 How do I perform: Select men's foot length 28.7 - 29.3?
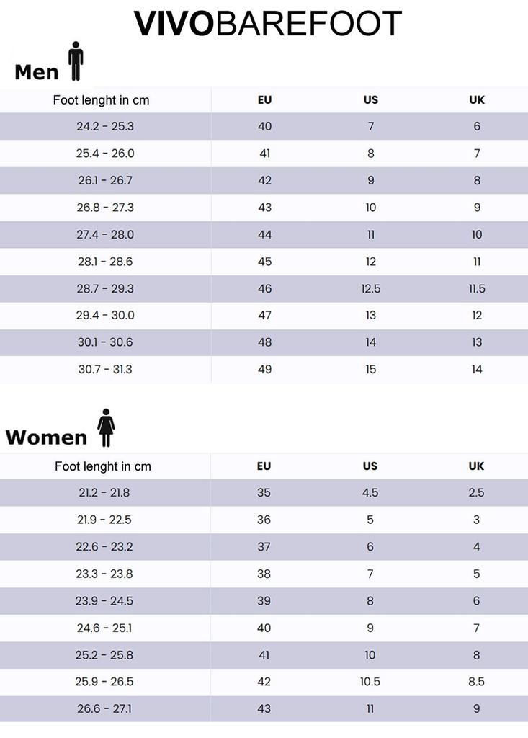click(105, 289)
